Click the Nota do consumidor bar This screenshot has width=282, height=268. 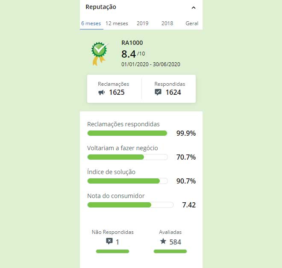(x=130, y=205)
